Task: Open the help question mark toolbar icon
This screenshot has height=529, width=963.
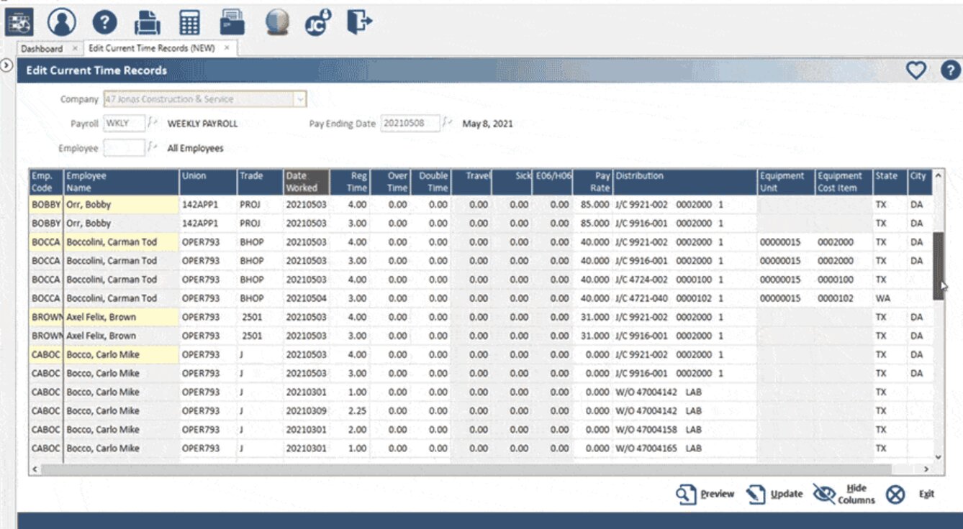Action: pyautogui.click(x=104, y=22)
